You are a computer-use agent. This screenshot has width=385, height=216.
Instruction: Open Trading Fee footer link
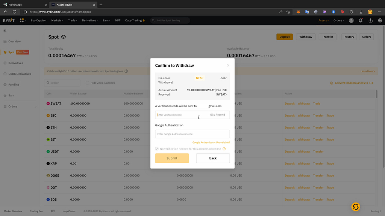pyautogui.click(x=36, y=211)
